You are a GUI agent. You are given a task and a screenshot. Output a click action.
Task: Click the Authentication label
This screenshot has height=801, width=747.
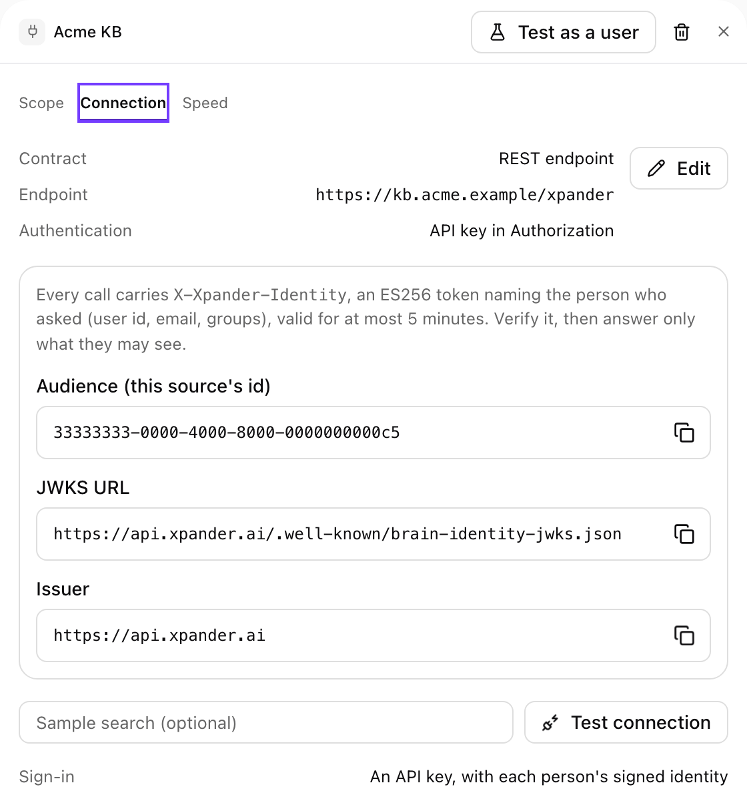coord(75,231)
